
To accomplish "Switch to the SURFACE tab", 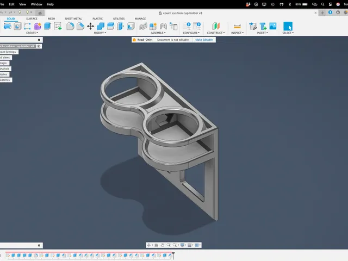I will click(x=32, y=18).
